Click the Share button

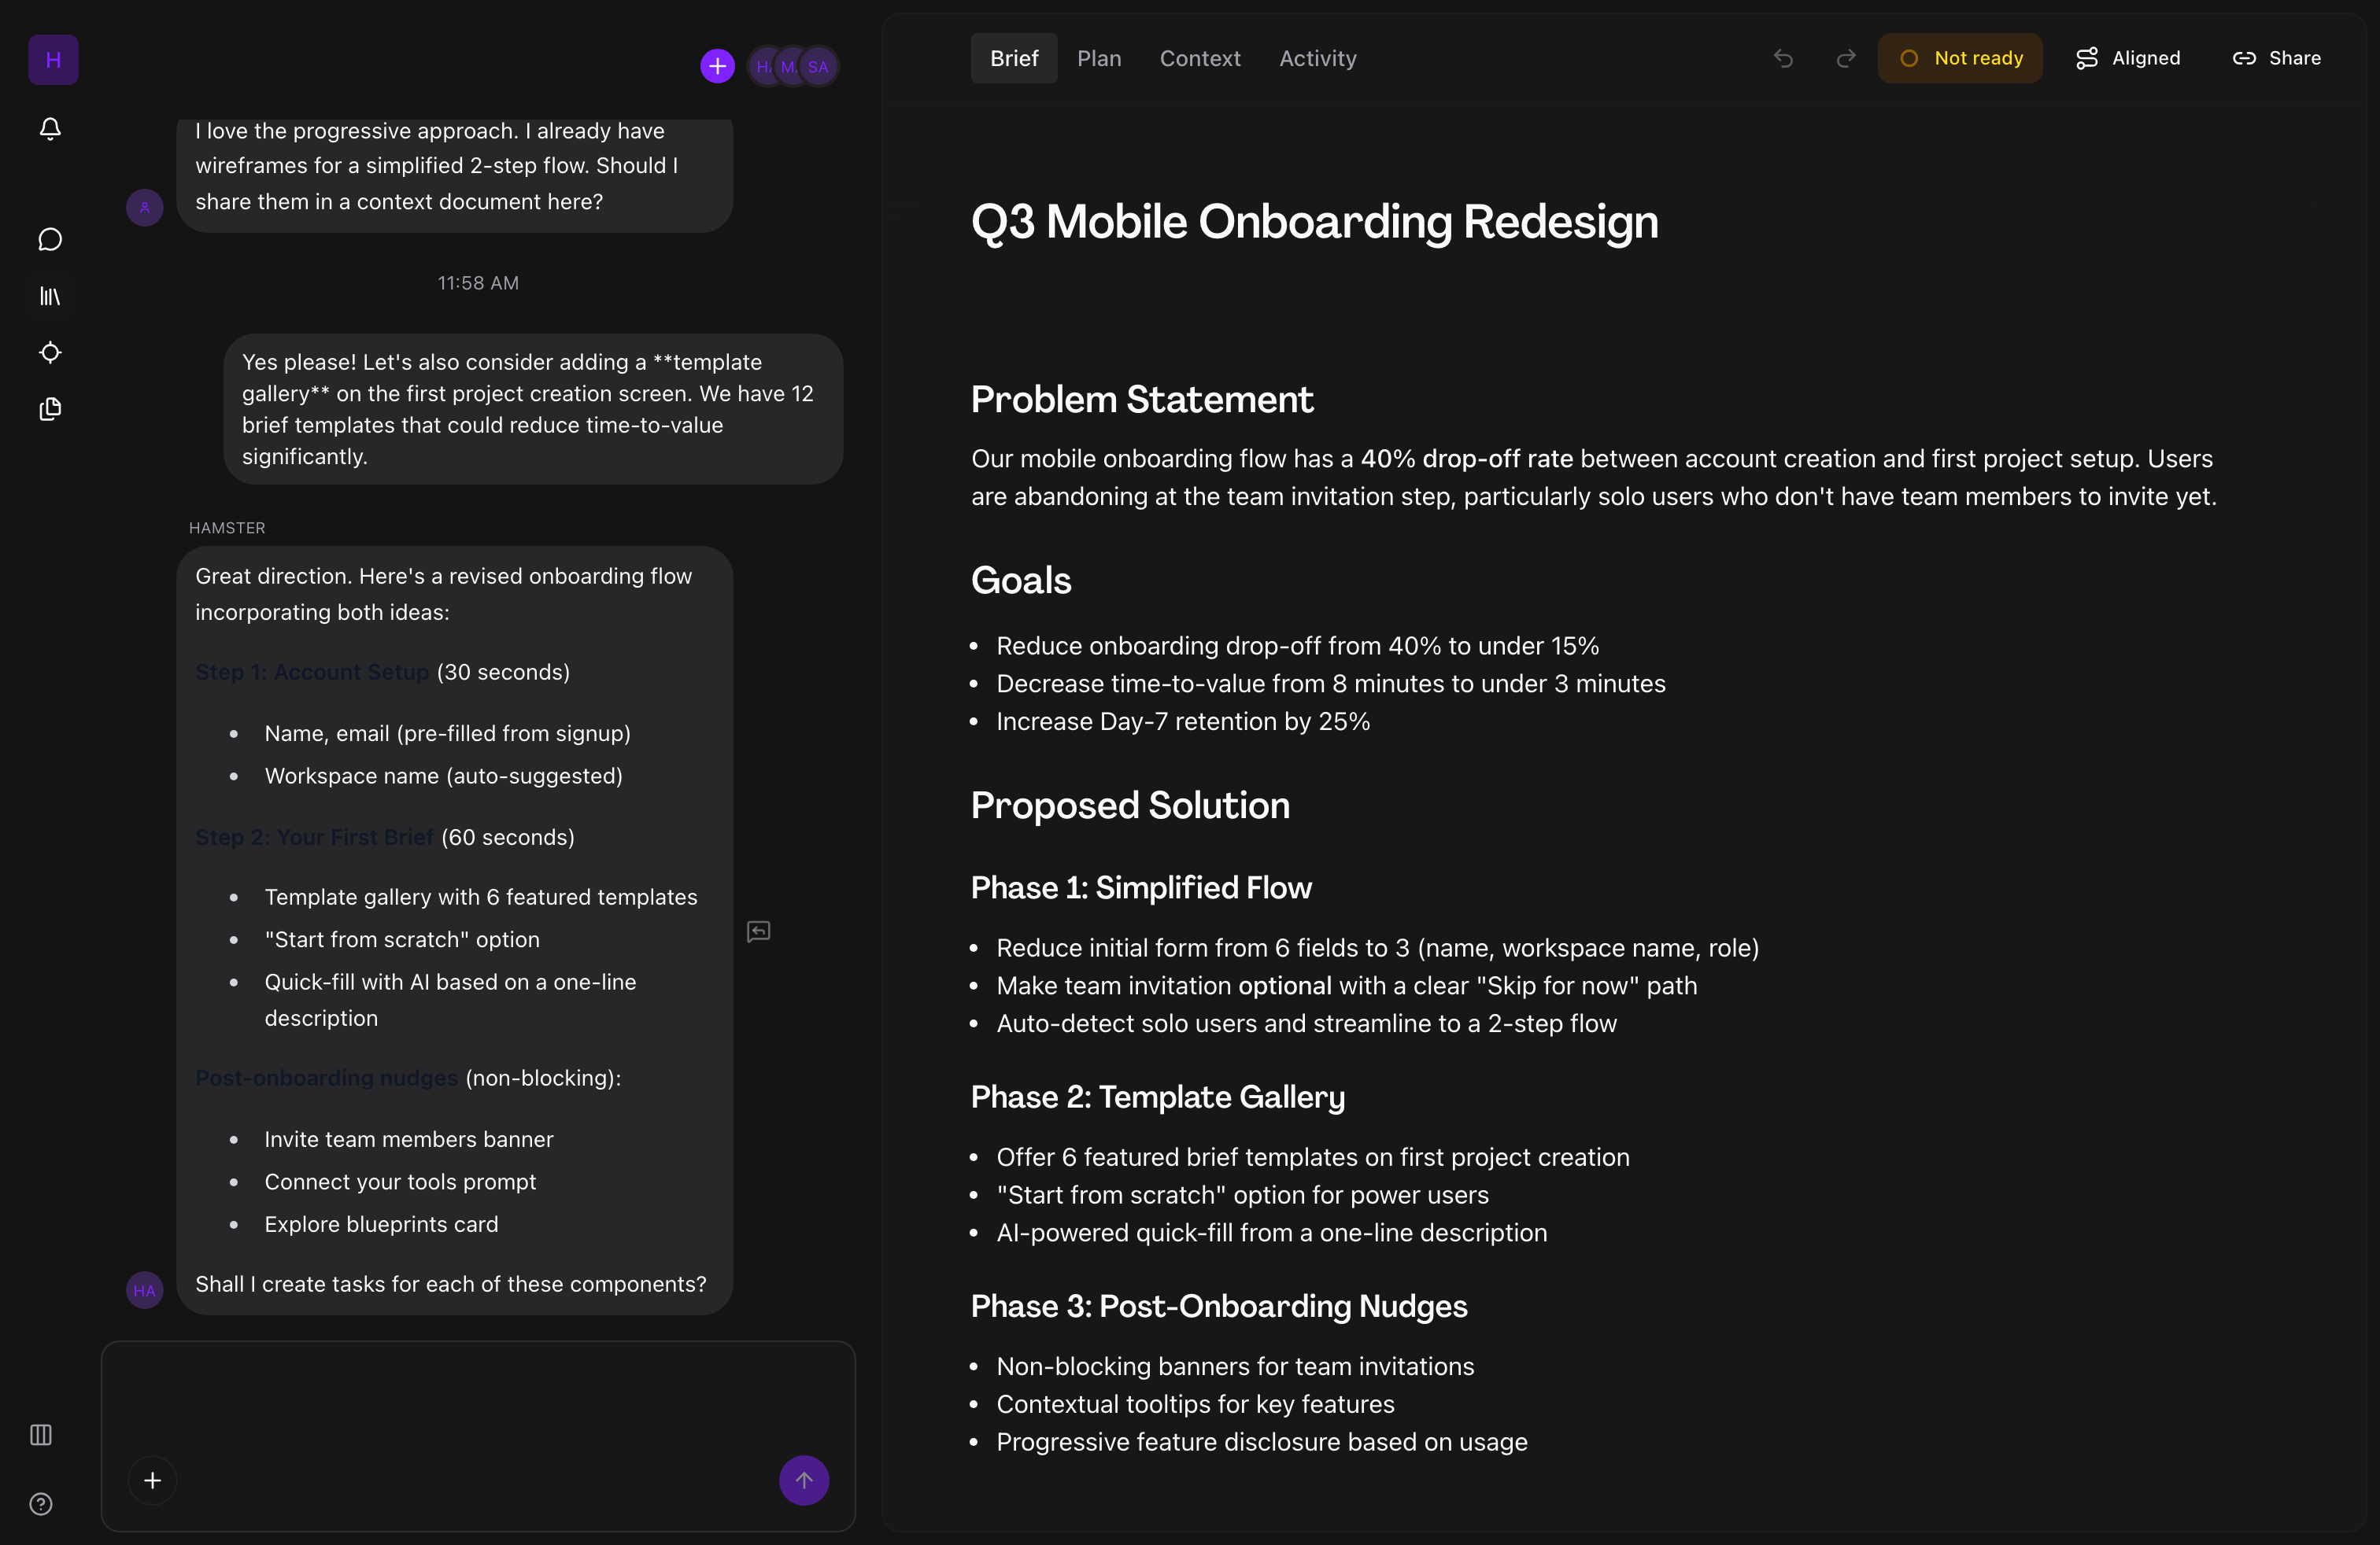(x=2276, y=58)
